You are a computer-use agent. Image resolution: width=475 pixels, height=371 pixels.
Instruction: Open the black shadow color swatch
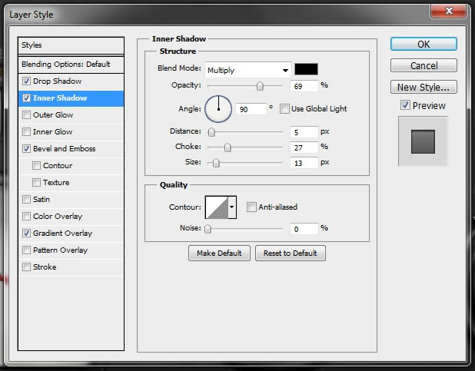tap(306, 69)
